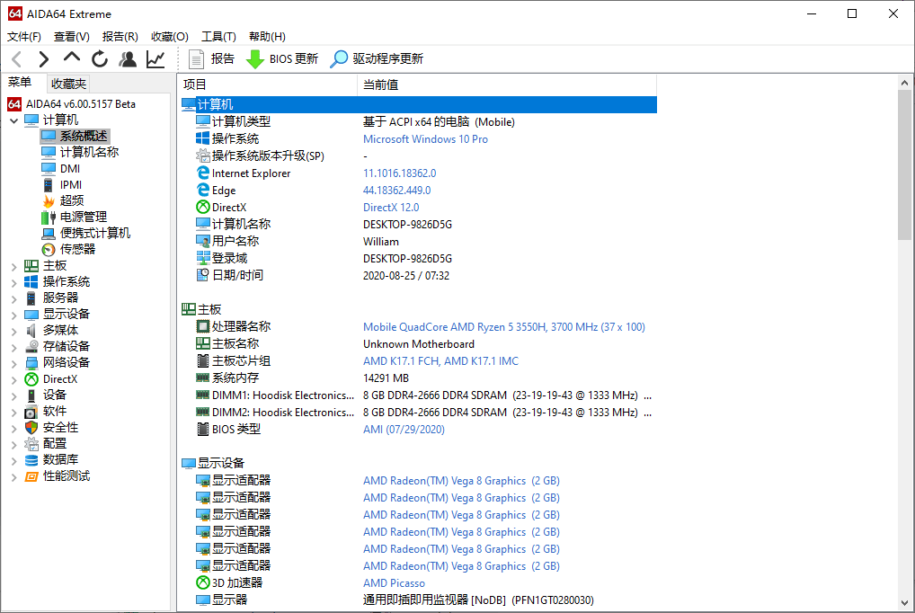The height and width of the screenshot is (613, 915).
Task: Open the user manage icon in toolbar
Action: pos(128,59)
